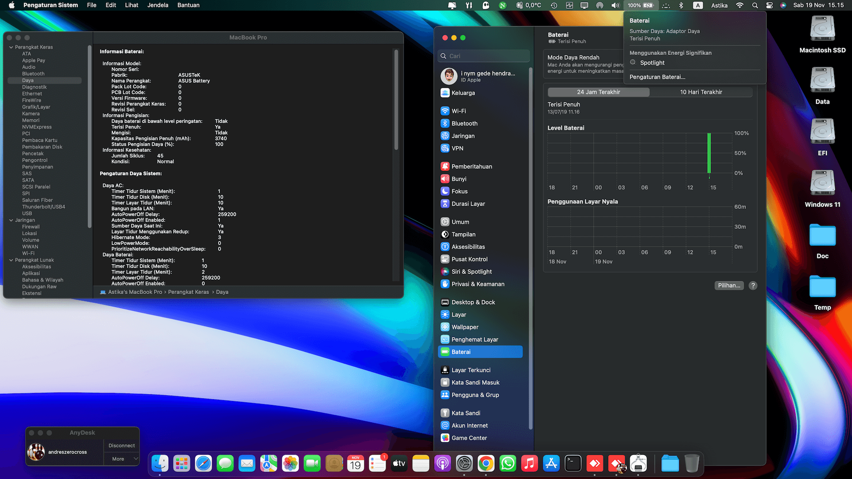The width and height of the screenshot is (852, 479).
Task: Open the Lihat menu
Action: coord(131,5)
